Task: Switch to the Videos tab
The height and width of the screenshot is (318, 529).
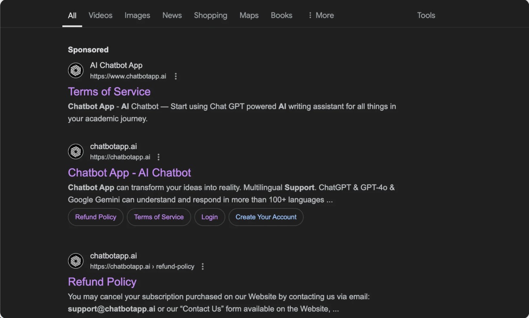Action: [x=101, y=15]
